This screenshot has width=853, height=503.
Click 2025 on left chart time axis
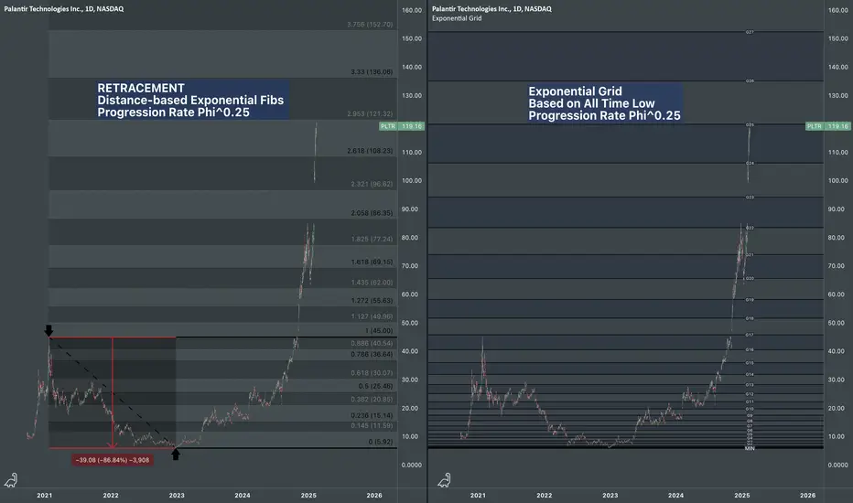(x=308, y=496)
